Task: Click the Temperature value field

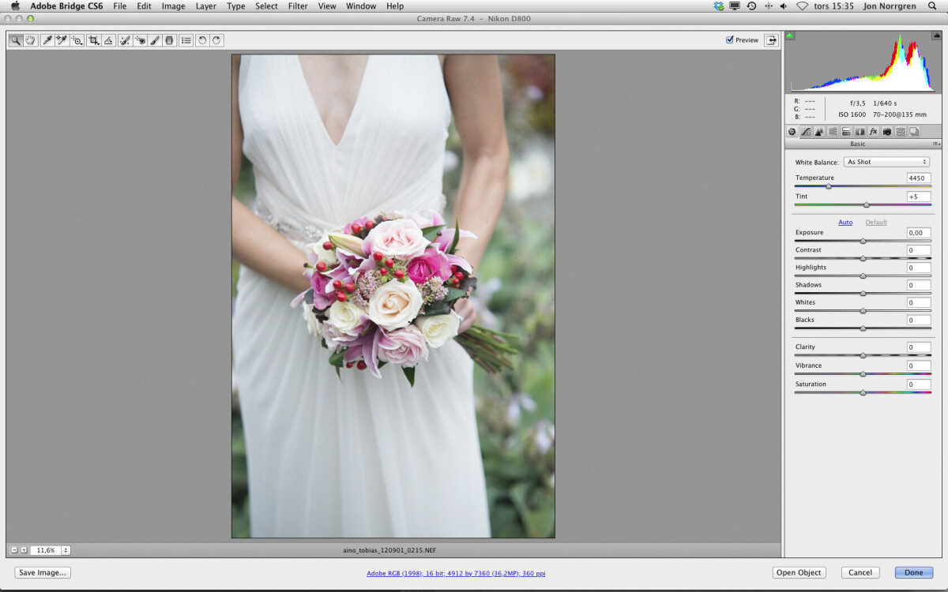Action: pos(919,178)
